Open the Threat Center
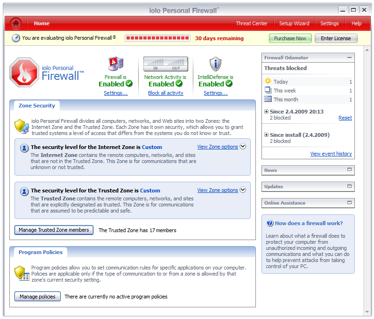374x319 pixels. click(x=252, y=23)
